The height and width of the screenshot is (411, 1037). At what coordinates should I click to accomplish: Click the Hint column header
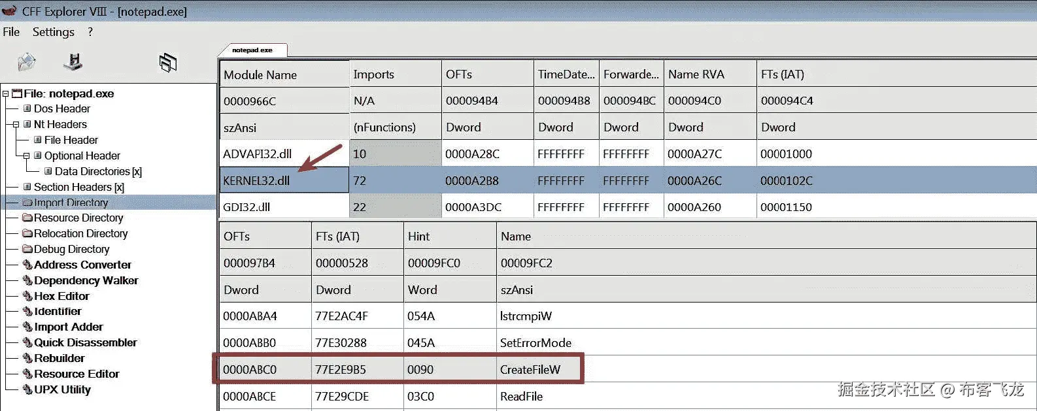(450, 237)
